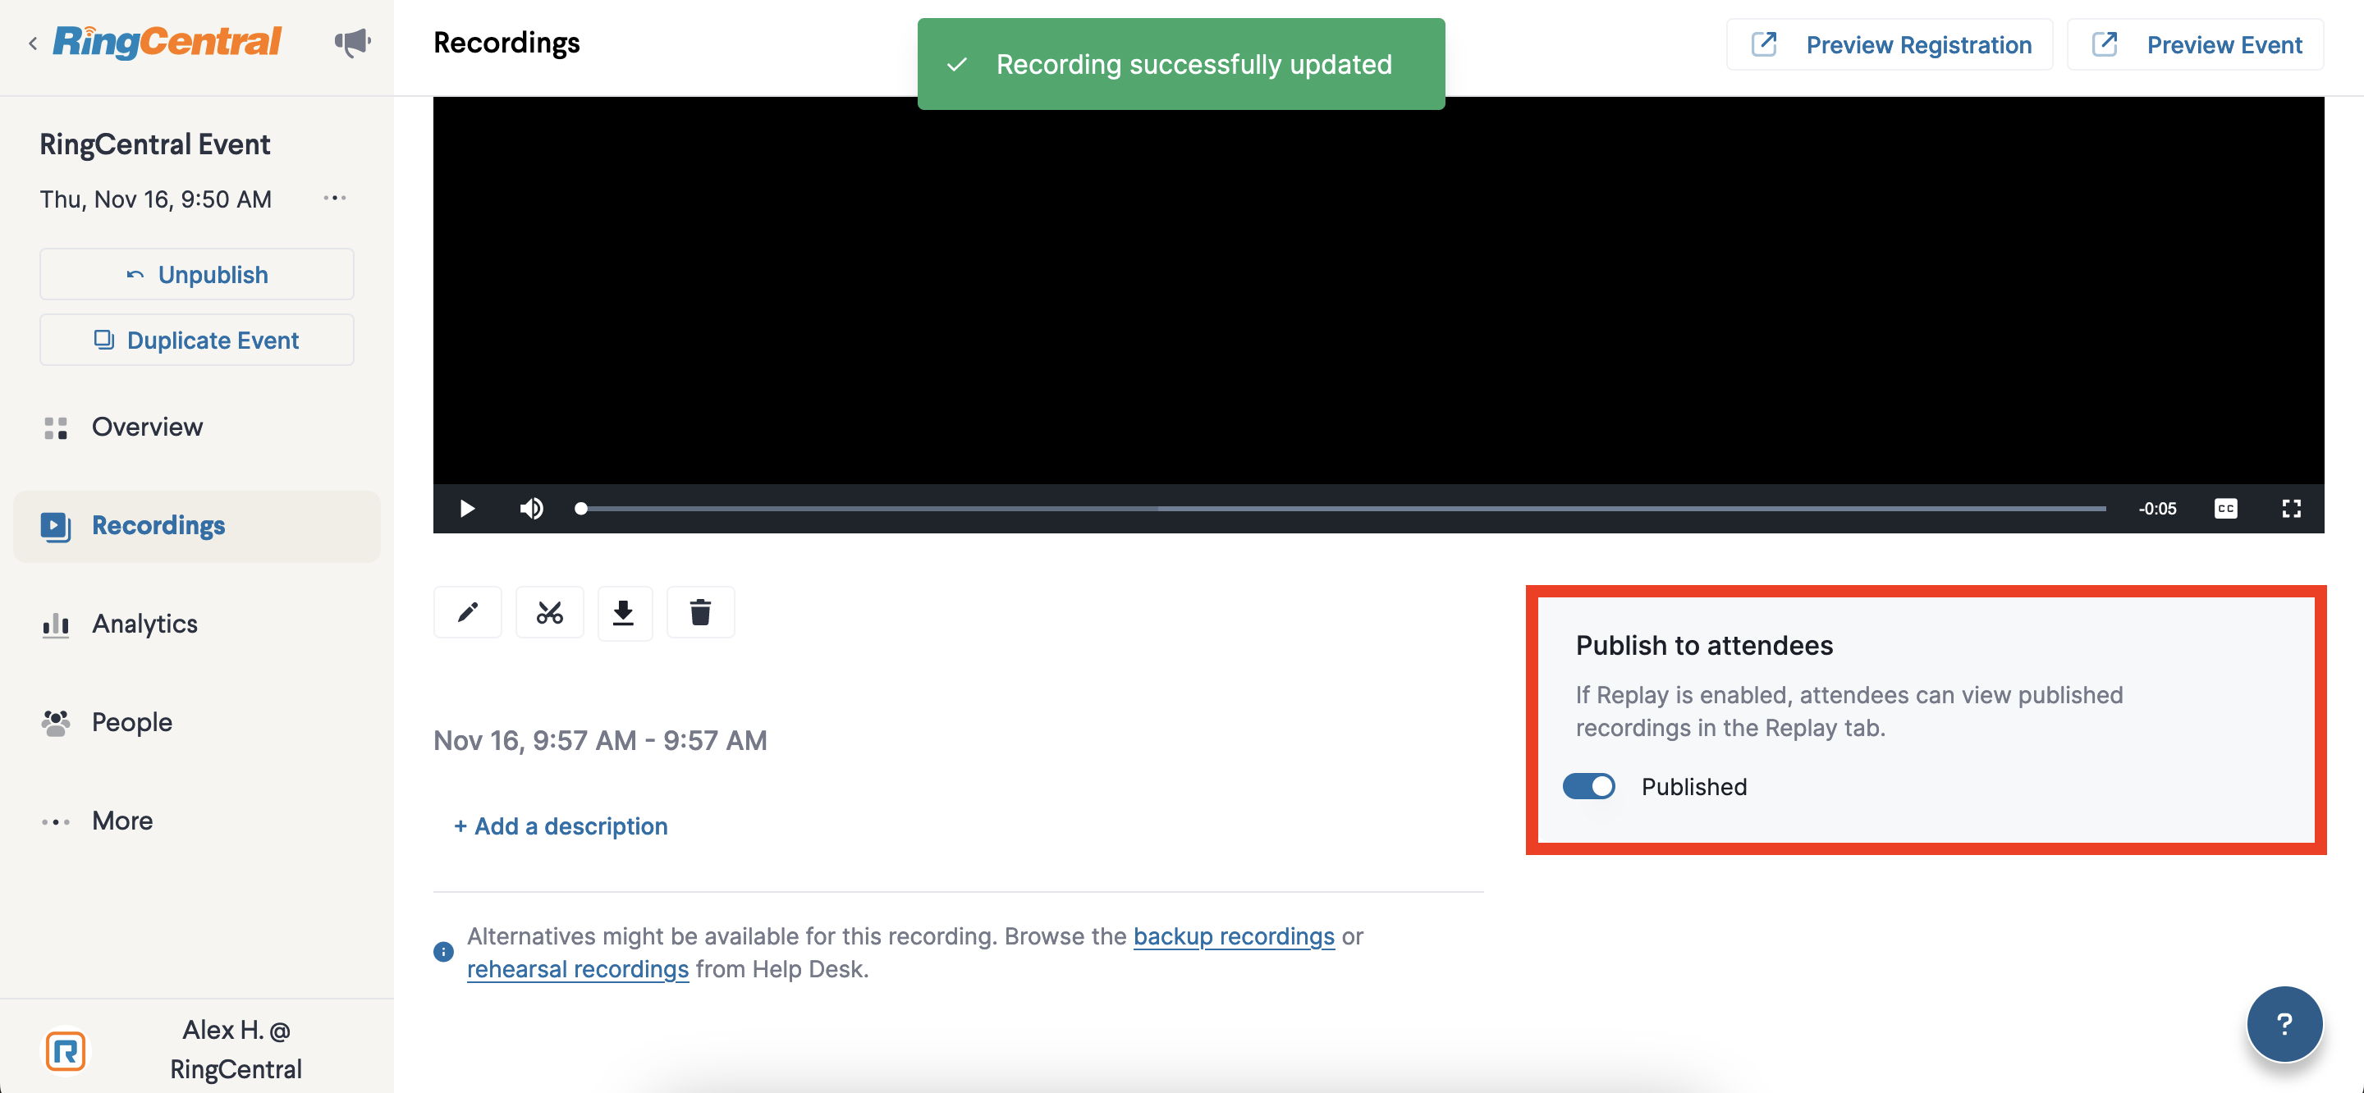Click the back chevron beside RingCentral logo
This screenshot has width=2364, height=1093.
[33, 43]
